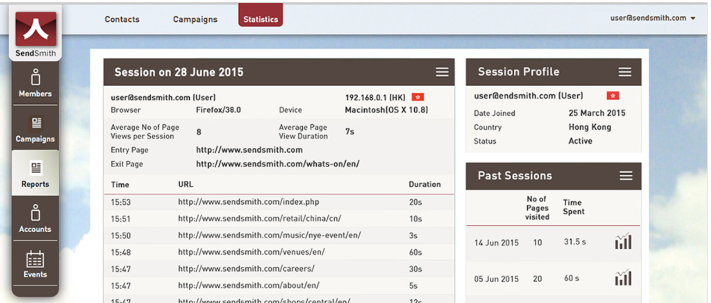Image resolution: width=711 pixels, height=303 pixels.
Task: Open the retail/china/cn URL
Action: 259,219
